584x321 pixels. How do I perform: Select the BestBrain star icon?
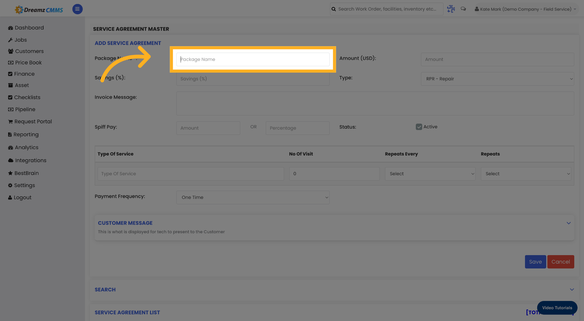10,173
